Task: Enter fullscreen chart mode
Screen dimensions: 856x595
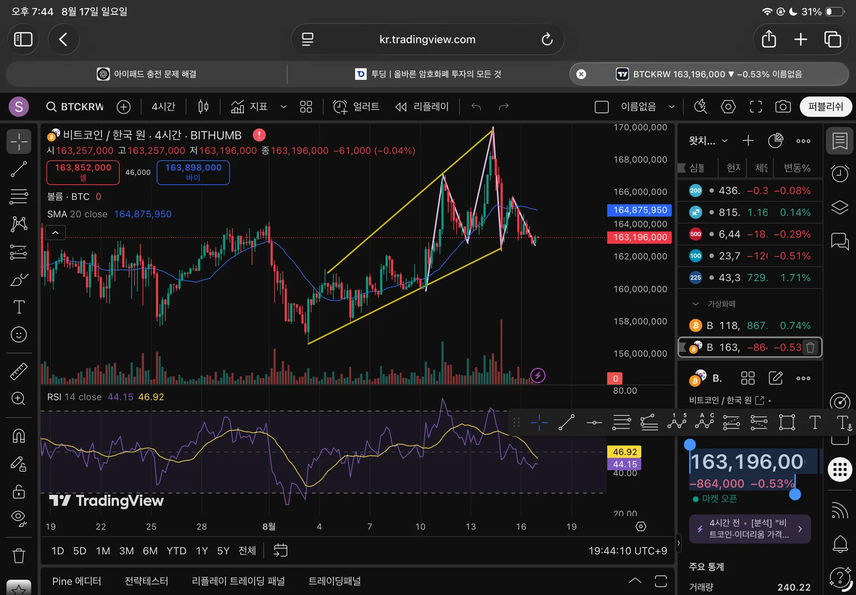Action: point(756,107)
